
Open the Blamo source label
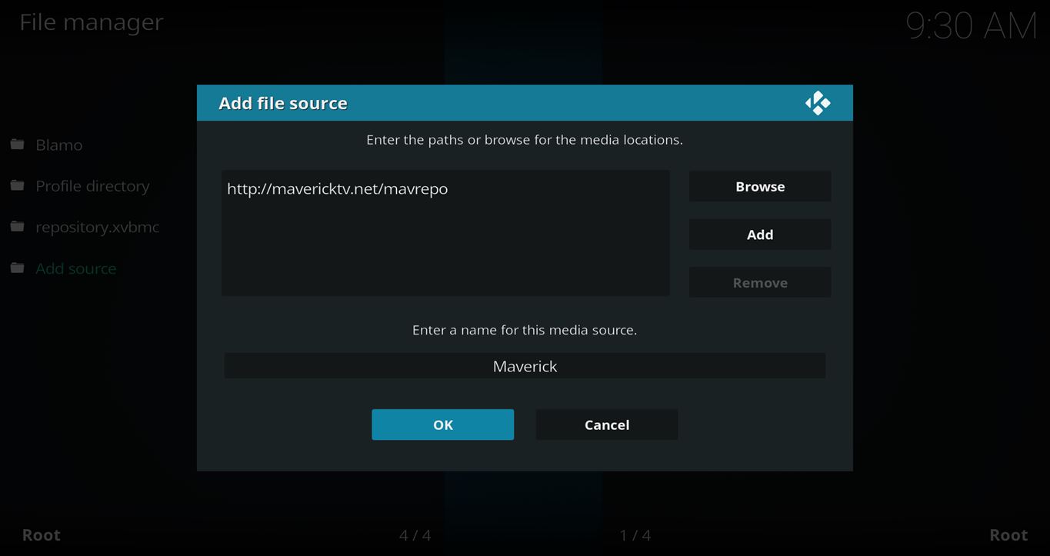pos(59,145)
